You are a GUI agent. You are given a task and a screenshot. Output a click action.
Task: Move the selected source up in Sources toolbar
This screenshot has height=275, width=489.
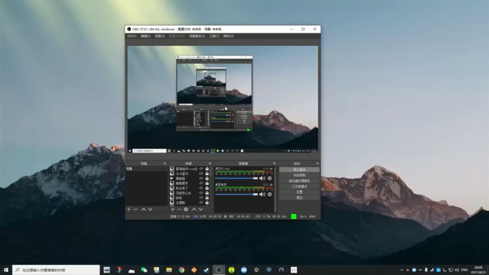(194, 209)
